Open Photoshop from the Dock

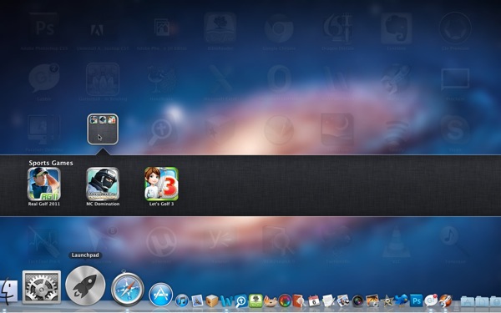click(417, 300)
